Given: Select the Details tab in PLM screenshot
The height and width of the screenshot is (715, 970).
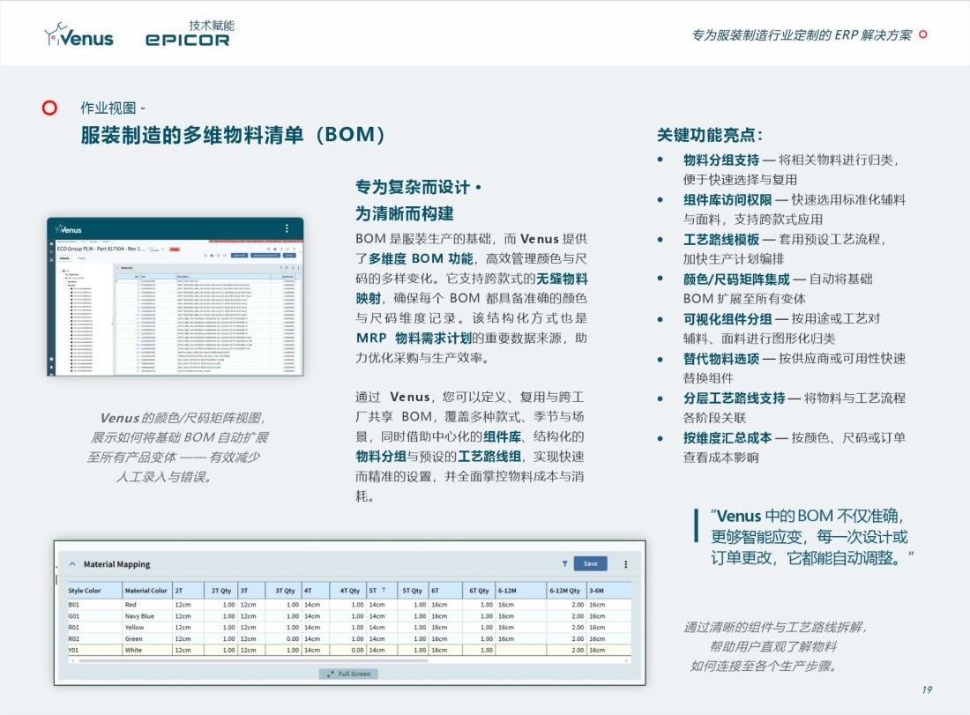Looking at the screenshot, I should click(x=64, y=258).
